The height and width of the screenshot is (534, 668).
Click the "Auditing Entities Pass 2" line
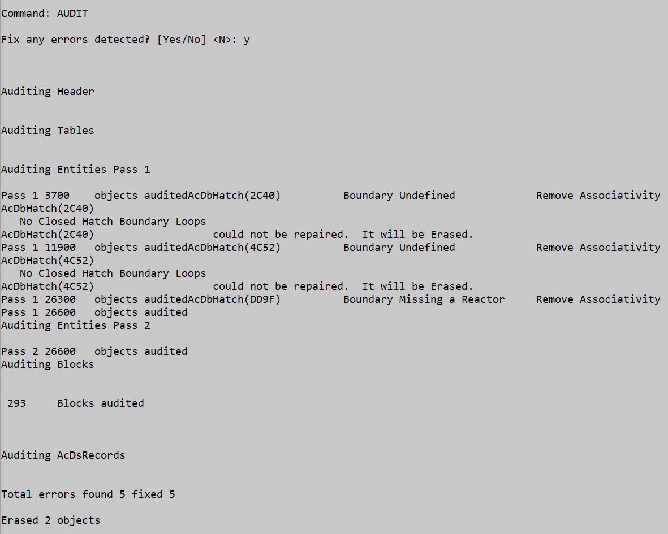coord(75,325)
